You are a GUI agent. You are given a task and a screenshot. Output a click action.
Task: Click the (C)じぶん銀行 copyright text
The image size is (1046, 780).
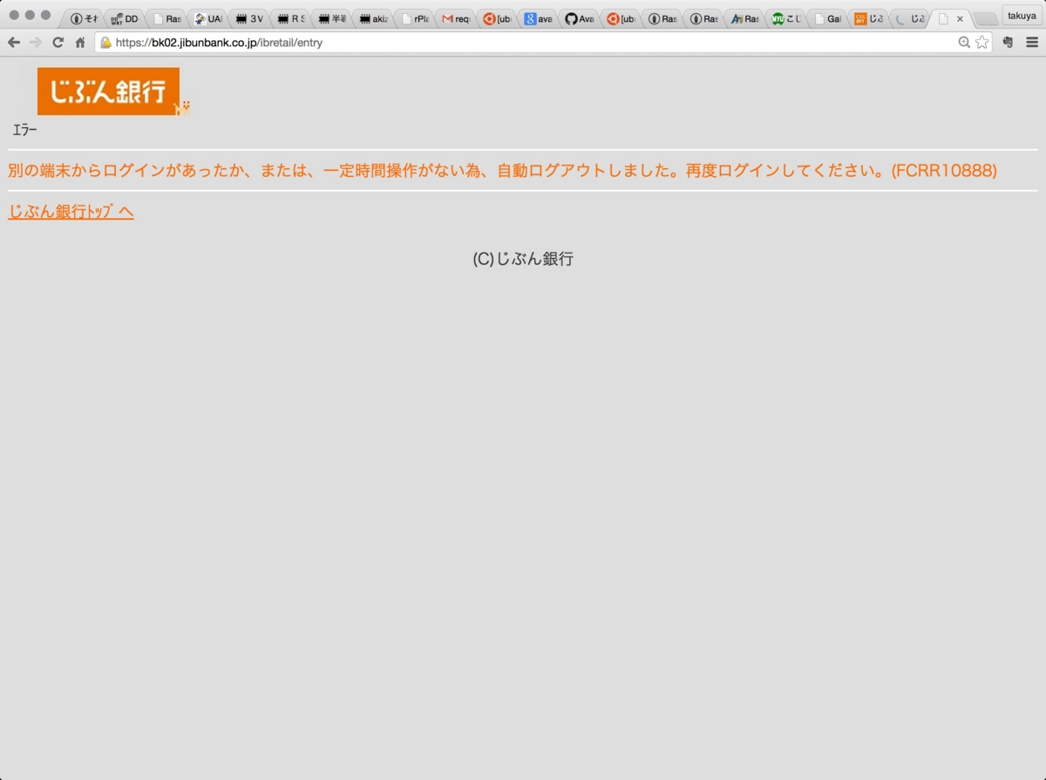point(523,259)
